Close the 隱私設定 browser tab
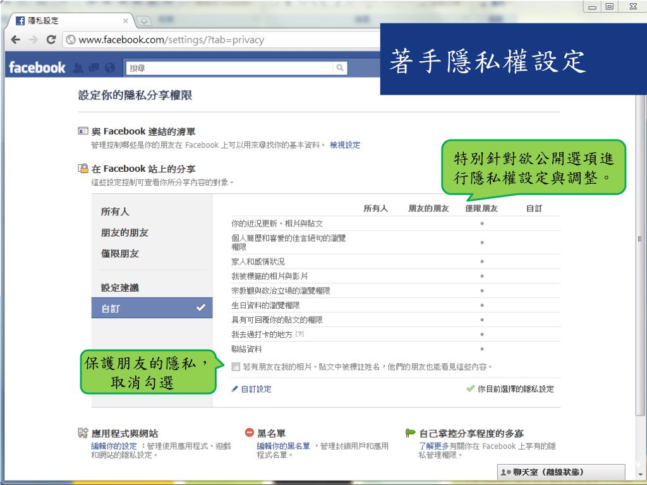 (x=126, y=21)
